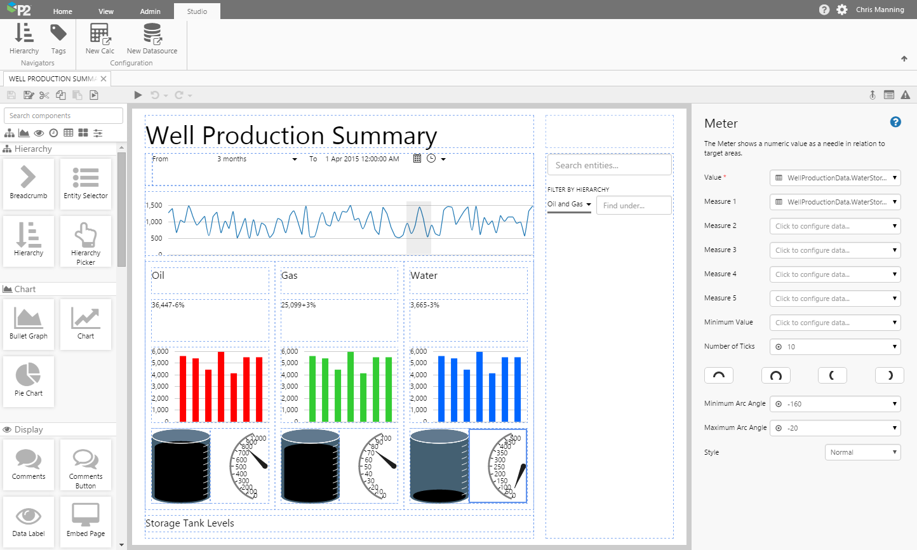
Task: Click the New Datasource icon
Action: (x=152, y=38)
